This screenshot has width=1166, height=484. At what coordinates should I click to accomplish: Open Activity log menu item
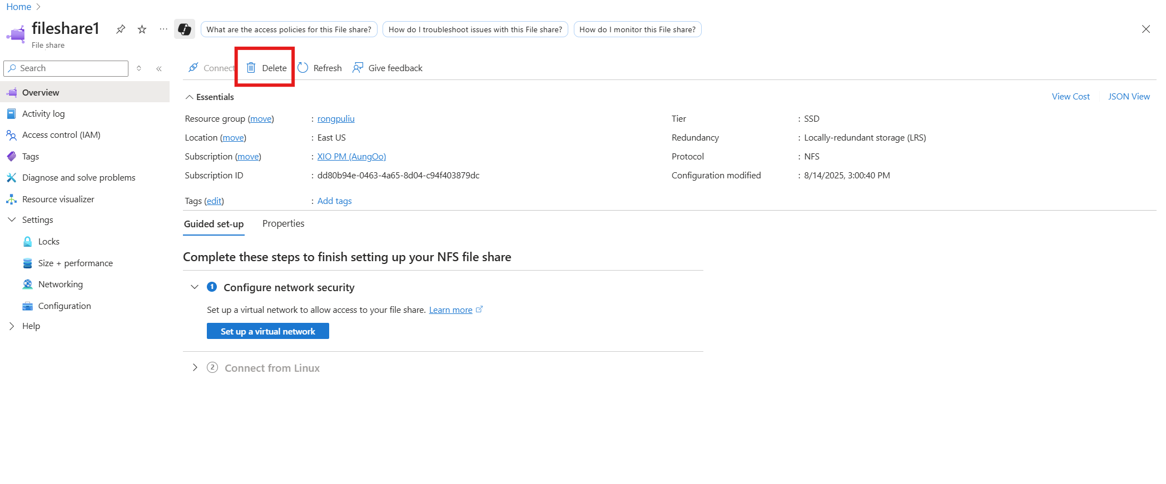pyautogui.click(x=43, y=114)
